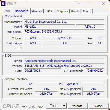
Task: Click the Chipset Rev. value 00
Action: pyautogui.click(x=100, y=38)
